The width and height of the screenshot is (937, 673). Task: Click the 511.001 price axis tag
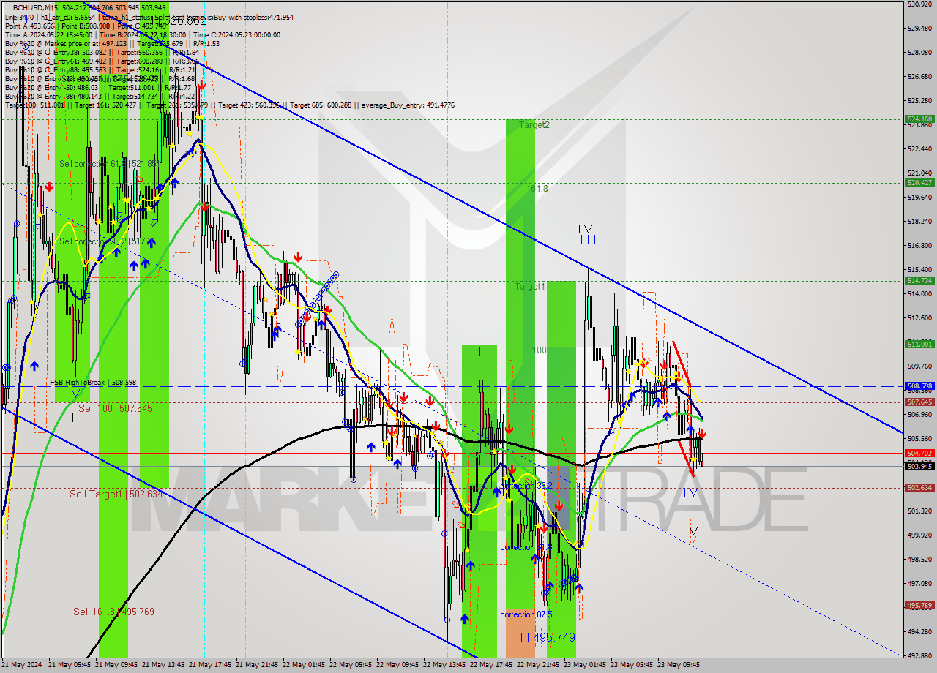(919, 344)
